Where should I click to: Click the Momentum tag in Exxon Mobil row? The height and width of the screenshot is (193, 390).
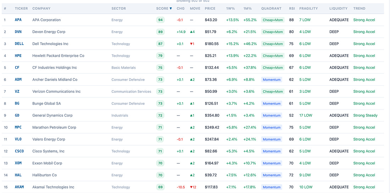click(272, 163)
